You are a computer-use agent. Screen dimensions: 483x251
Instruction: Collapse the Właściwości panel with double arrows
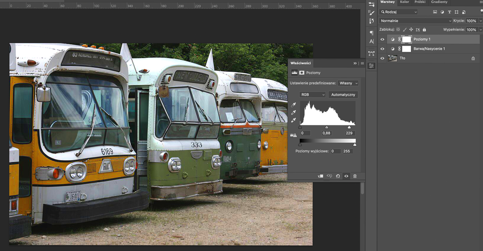[355, 63]
